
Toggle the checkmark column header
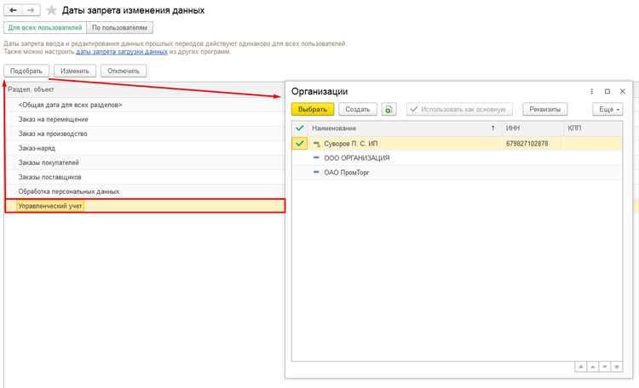coord(300,128)
